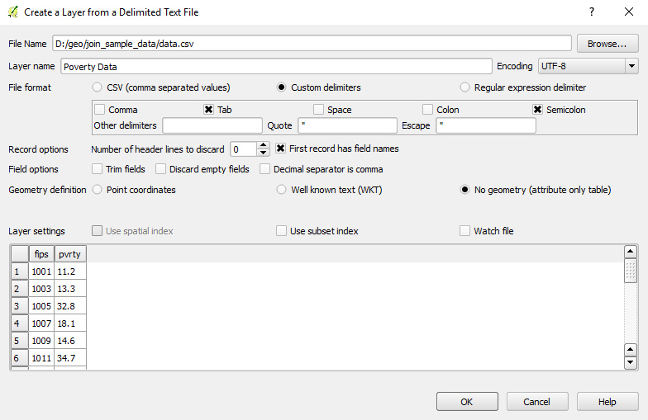
Task: Enable Decimal separator is comma checkbox
Action: [x=264, y=168]
